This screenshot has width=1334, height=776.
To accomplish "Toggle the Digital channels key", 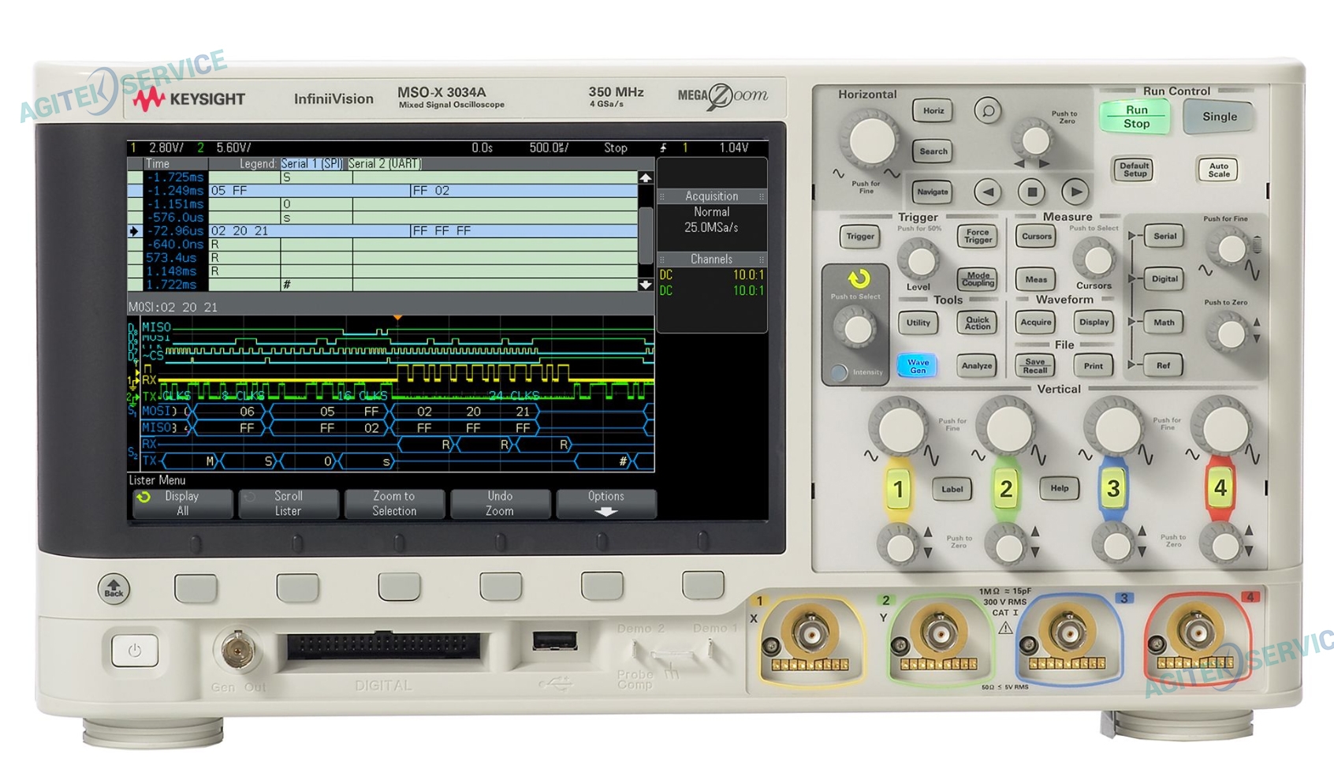I will click(x=1164, y=279).
